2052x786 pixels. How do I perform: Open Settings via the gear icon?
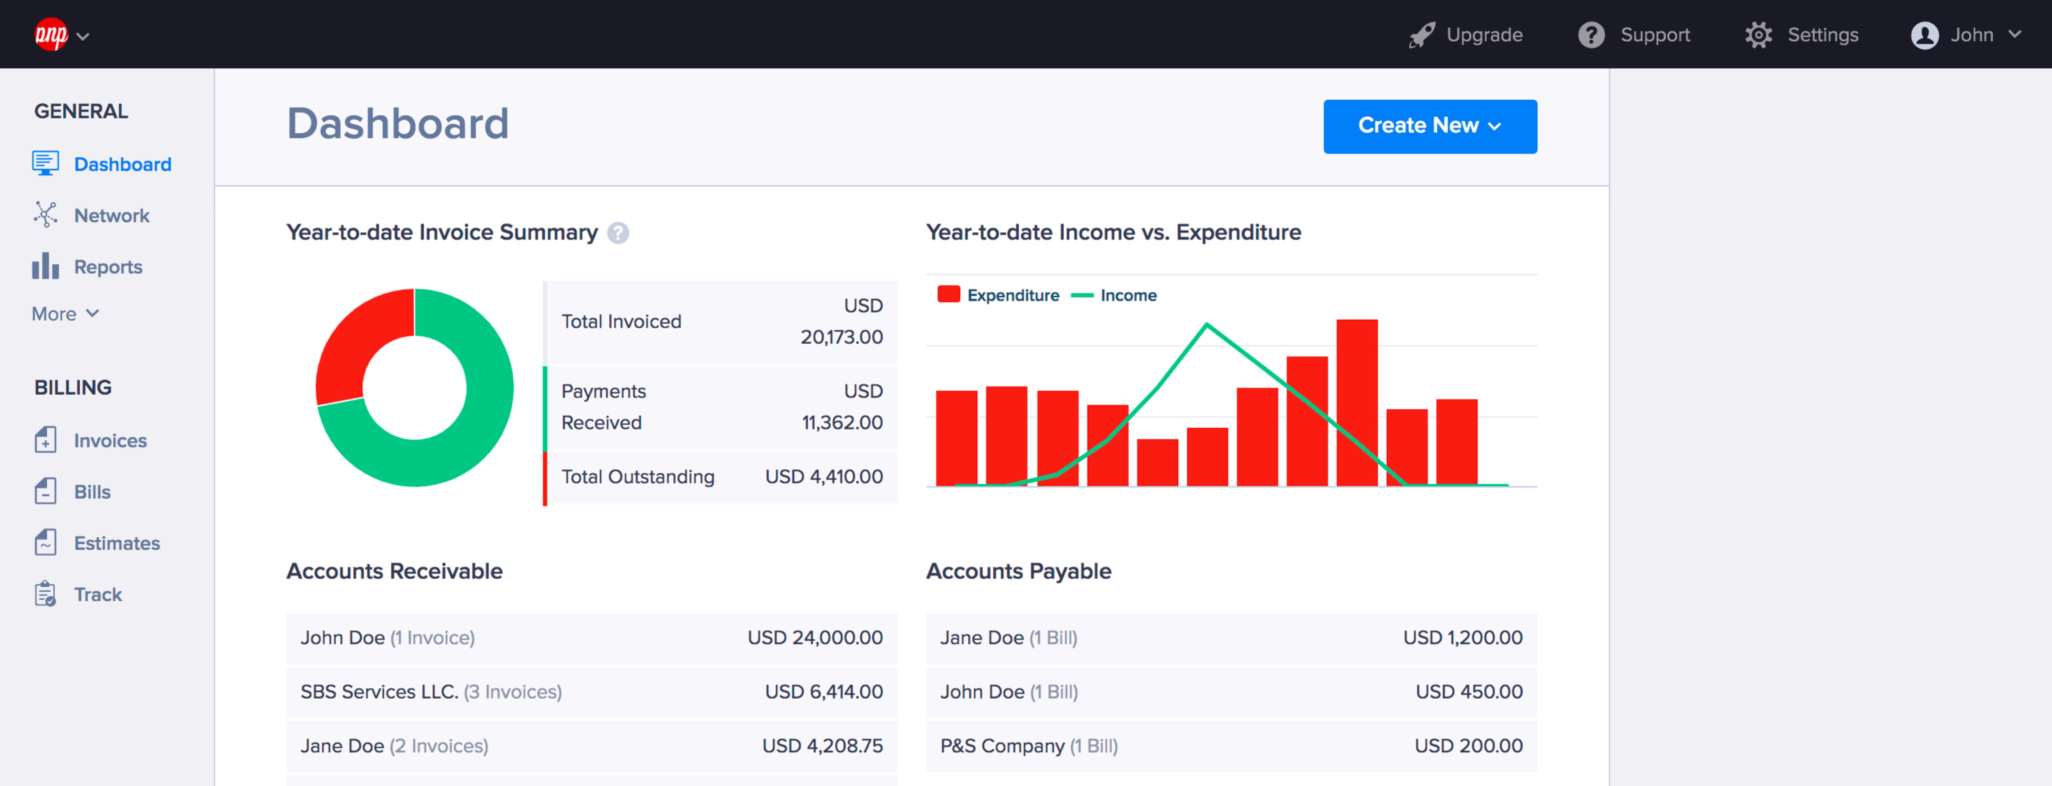coord(1759,34)
